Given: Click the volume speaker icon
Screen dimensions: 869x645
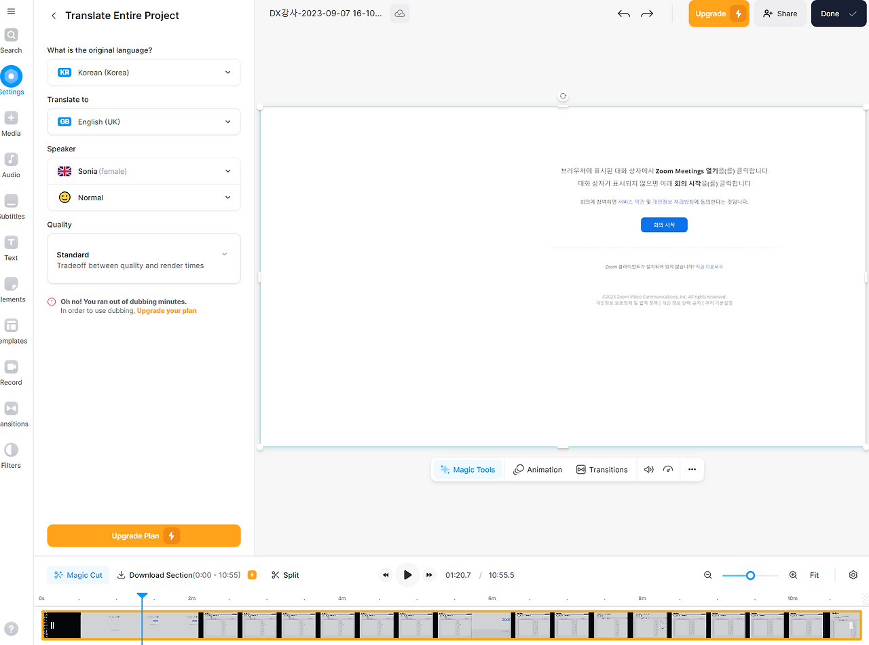Looking at the screenshot, I should (x=649, y=470).
